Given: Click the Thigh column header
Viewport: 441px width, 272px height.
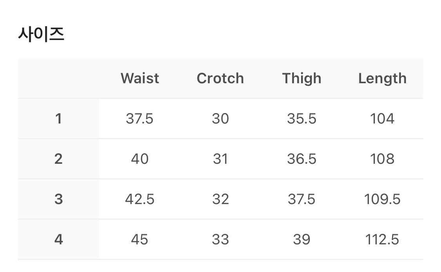Looking at the screenshot, I should (301, 78).
